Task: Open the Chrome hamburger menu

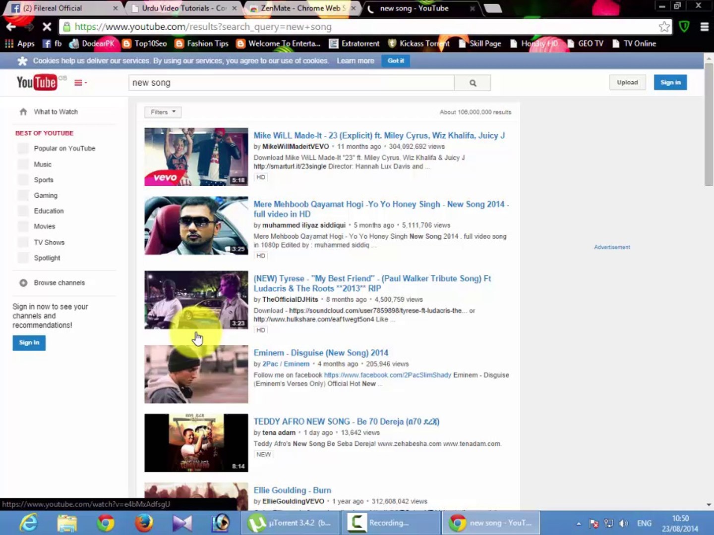Action: [704, 27]
